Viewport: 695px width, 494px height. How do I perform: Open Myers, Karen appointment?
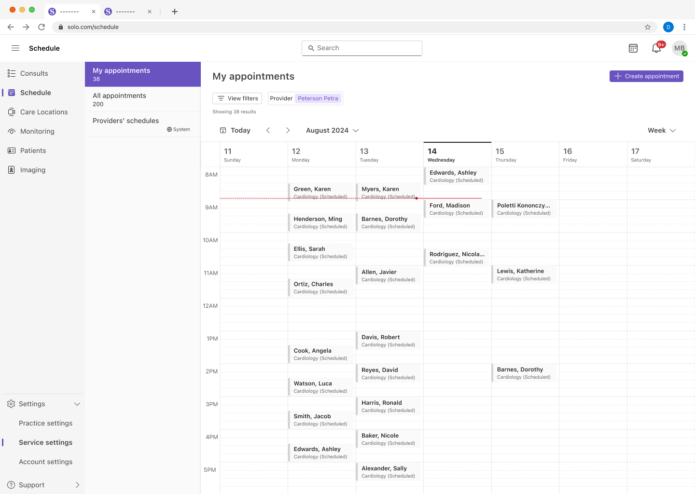(389, 192)
